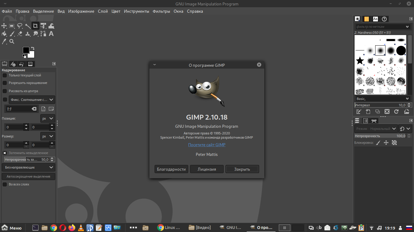Screen dimensions: 414x232
Task: Open 'Фикс. Соотношение сторон' dropdown
Action: (32, 99)
